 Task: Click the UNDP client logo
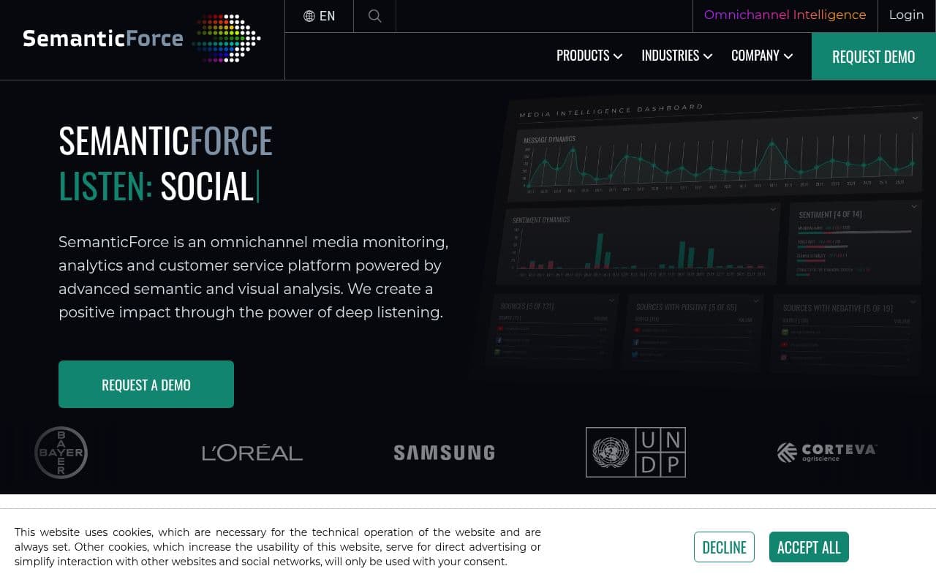pyautogui.click(x=635, y=453)
